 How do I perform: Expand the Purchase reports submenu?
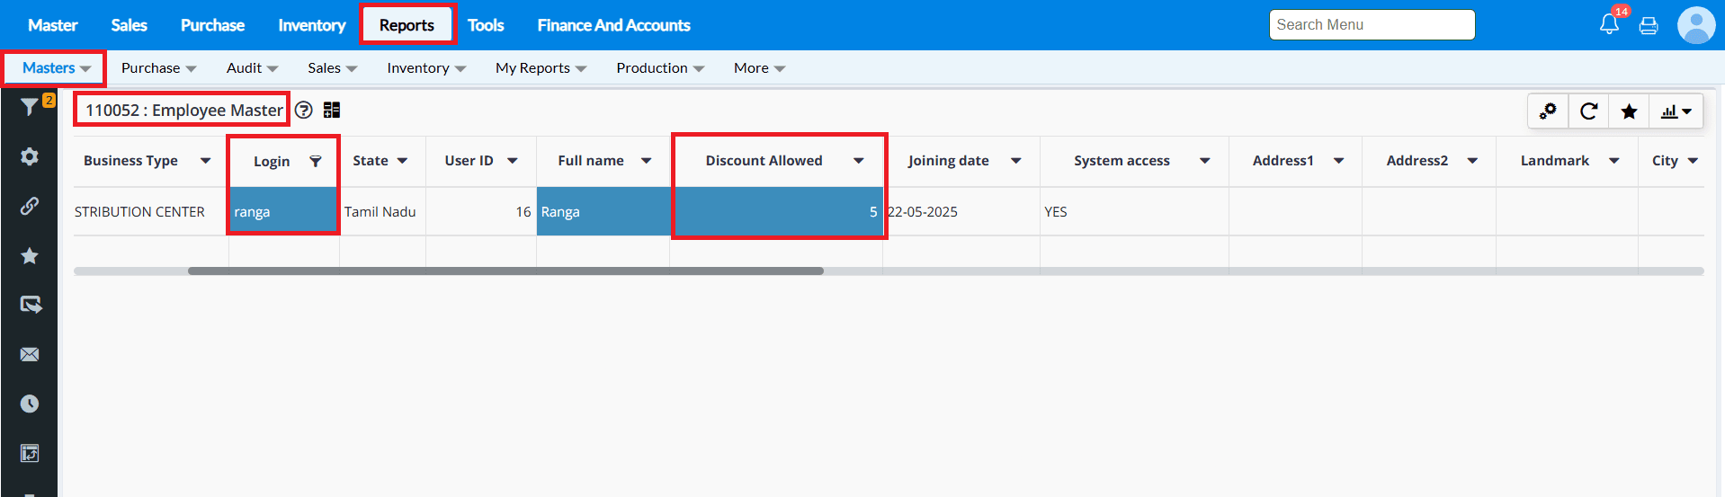point(158,68)
